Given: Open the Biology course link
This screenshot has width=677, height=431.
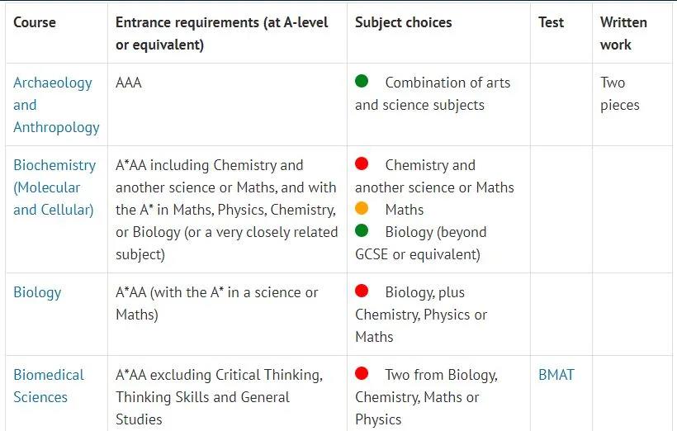Looking at the screenshot, I should coord(37,292).
